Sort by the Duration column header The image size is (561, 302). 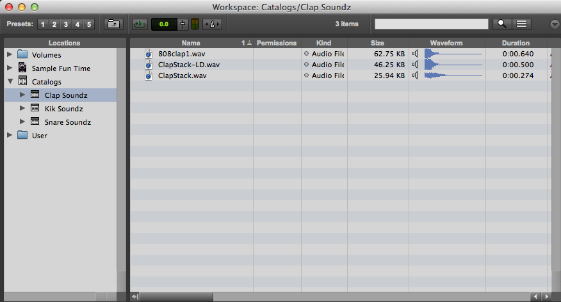(x=516, y=43)
